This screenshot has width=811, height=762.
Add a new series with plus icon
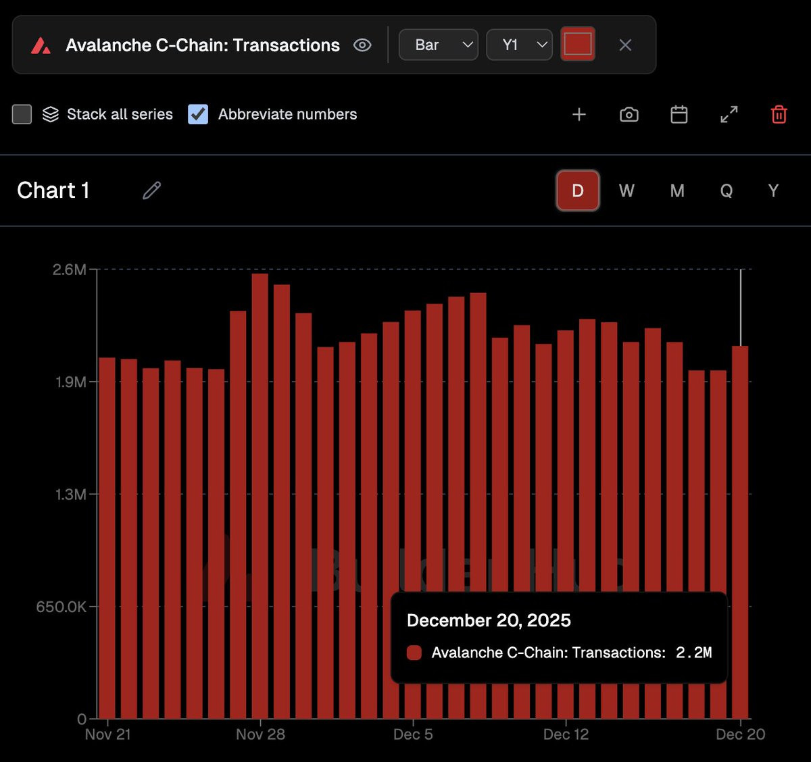(x=579, y=114)
